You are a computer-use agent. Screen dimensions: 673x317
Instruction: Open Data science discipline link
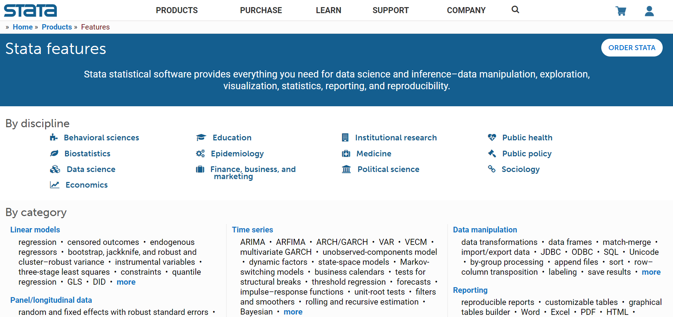coord(91,169)
